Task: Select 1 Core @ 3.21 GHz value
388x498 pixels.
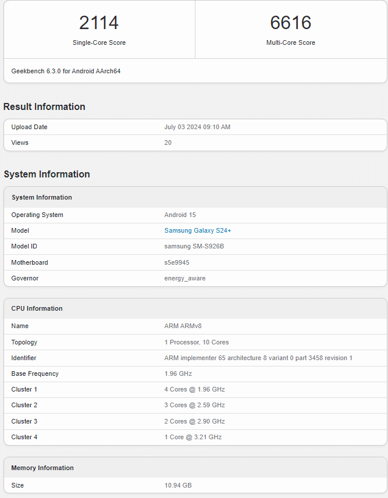Action: (193, 437)
